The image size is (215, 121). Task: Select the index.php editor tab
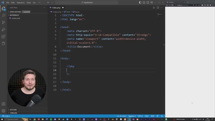tap(56, 8)
